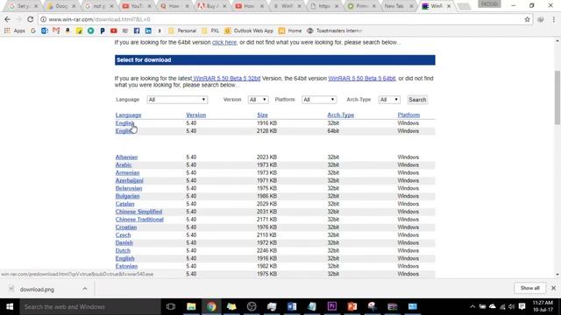Image resolution: width=561 pixels, height=315 pixels.
Task: Click the Search button
Action: pos(417,100)
